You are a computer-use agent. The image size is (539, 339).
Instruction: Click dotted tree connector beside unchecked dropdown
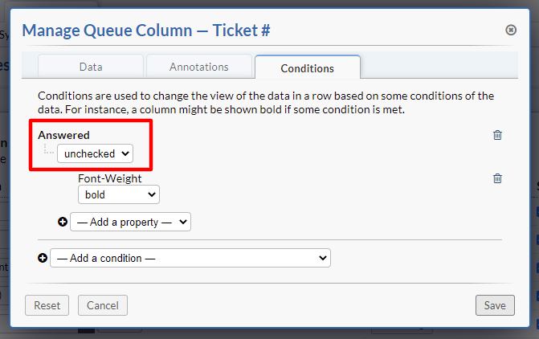click(x=48, y=152)
